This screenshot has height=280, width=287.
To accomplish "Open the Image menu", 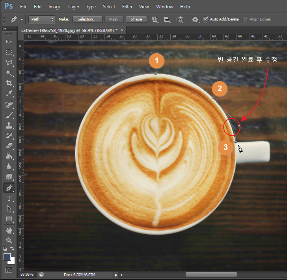I will click(55, 7).
